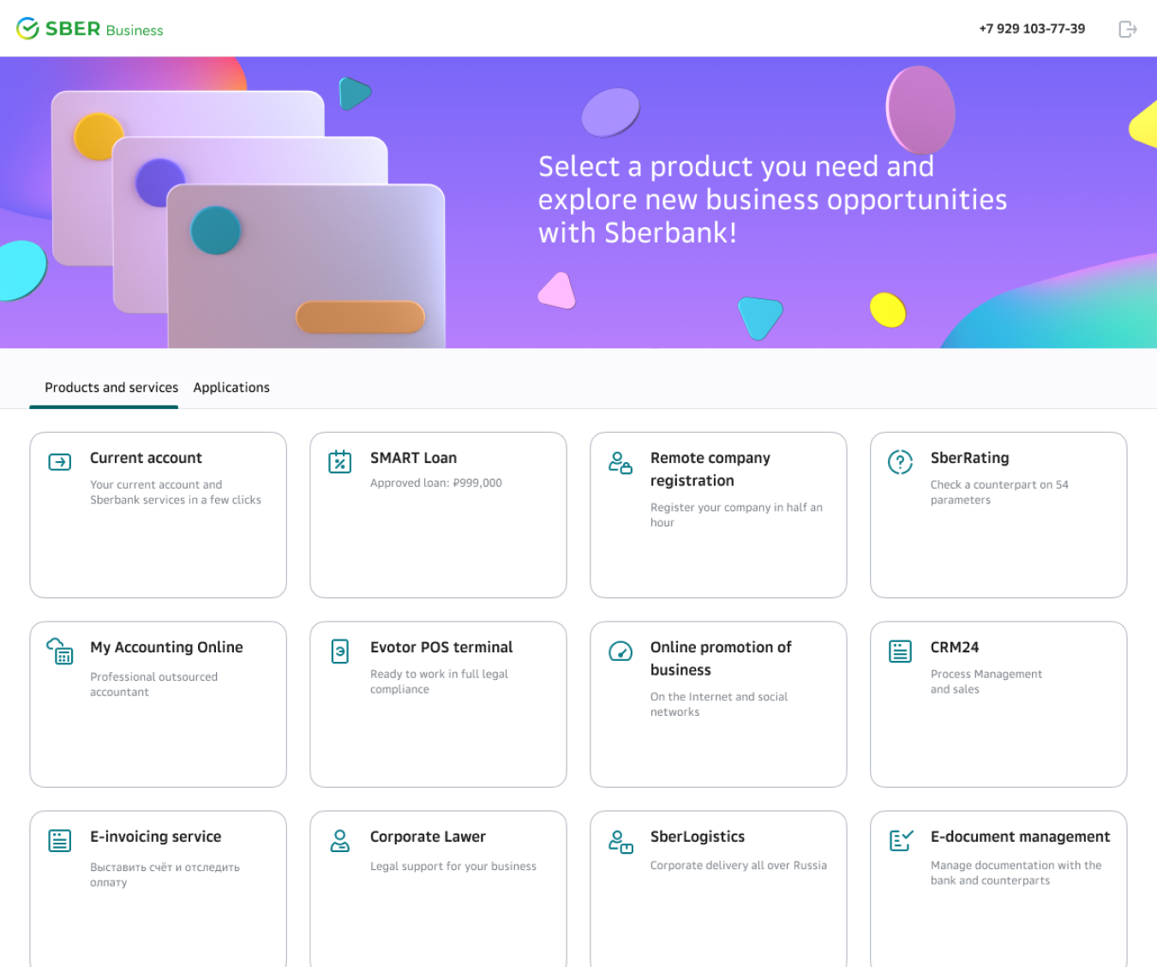This screenshot has width=1157, height=967.
Task: Click the banner headline 'Select a product you need'
Action: coord(772,199)
